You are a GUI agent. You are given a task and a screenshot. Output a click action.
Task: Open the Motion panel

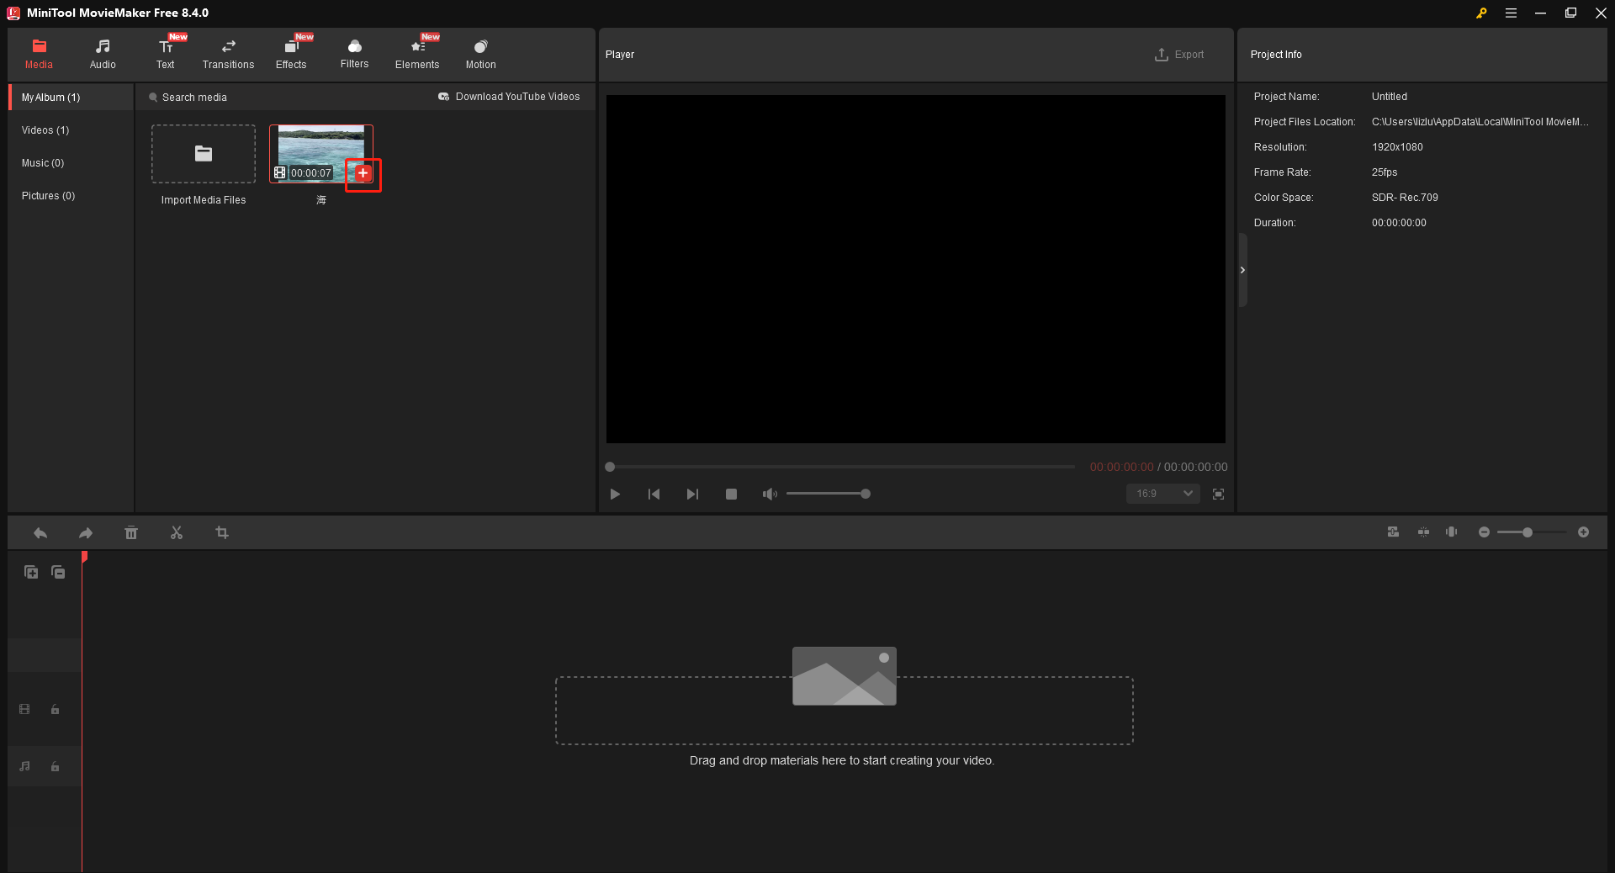pos(479,54)
